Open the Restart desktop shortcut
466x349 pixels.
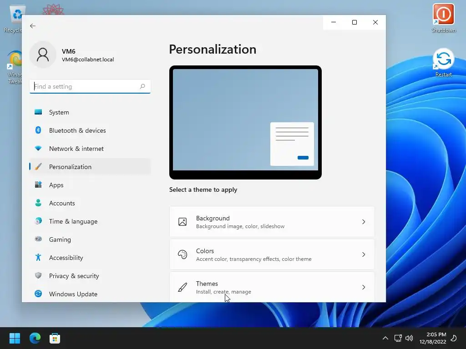[x=443, y=63]
